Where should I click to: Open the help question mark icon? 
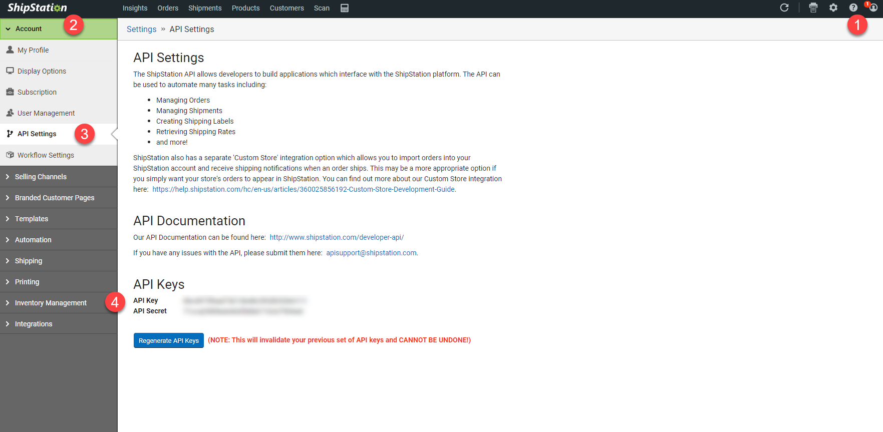pyautogui.click(x=853, y=8)
